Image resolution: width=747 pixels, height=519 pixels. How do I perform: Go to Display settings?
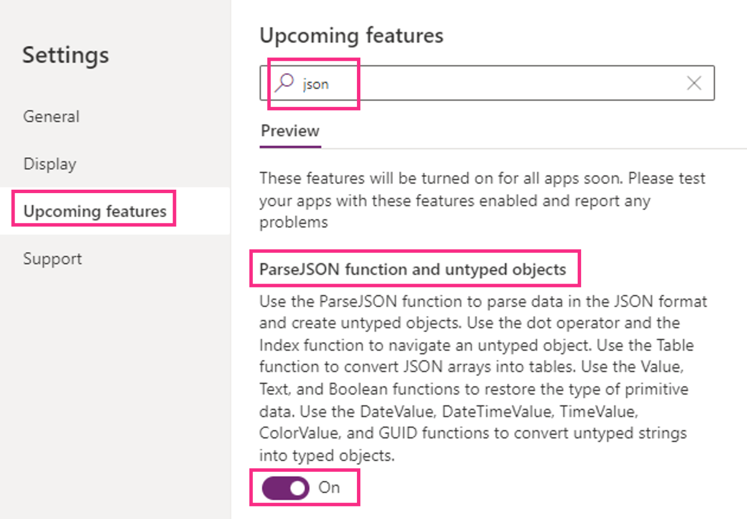[x=50, y=164]
